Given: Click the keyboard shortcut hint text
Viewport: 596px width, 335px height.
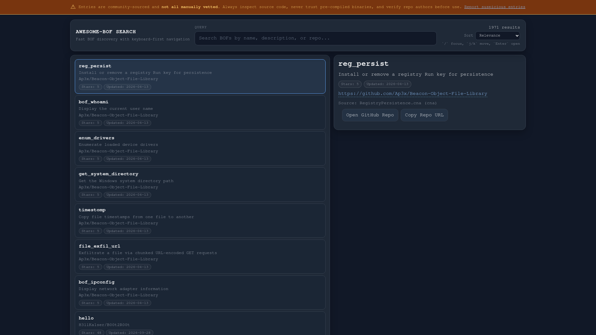Looking at the screenshot, I should point(481,44).
